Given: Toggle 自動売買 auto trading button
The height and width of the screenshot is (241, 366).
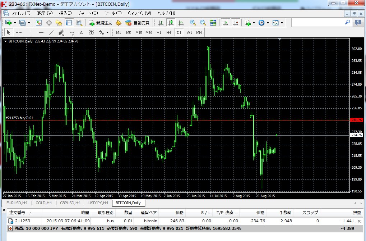Looking at the screenshot, I should click(x=137, y=23).
